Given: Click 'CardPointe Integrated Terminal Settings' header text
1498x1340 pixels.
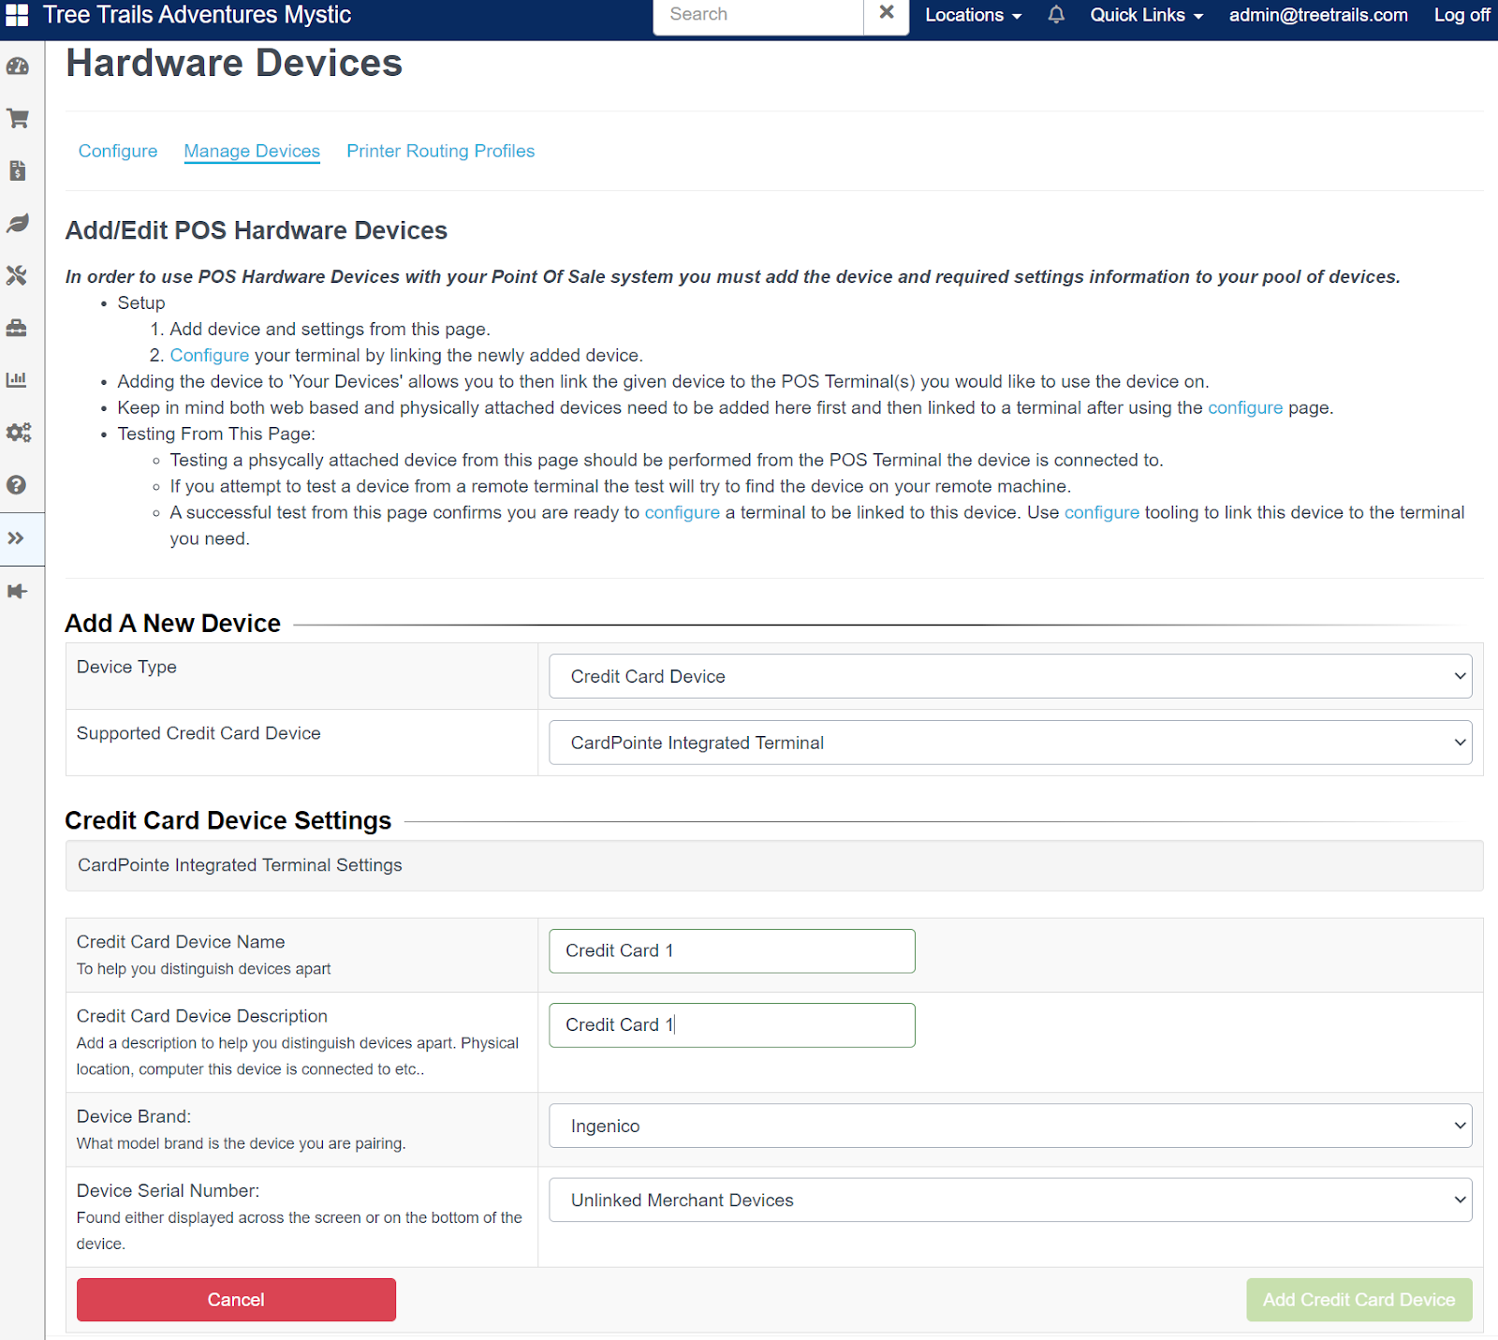Looking at the screenshot, I should 240,865.
